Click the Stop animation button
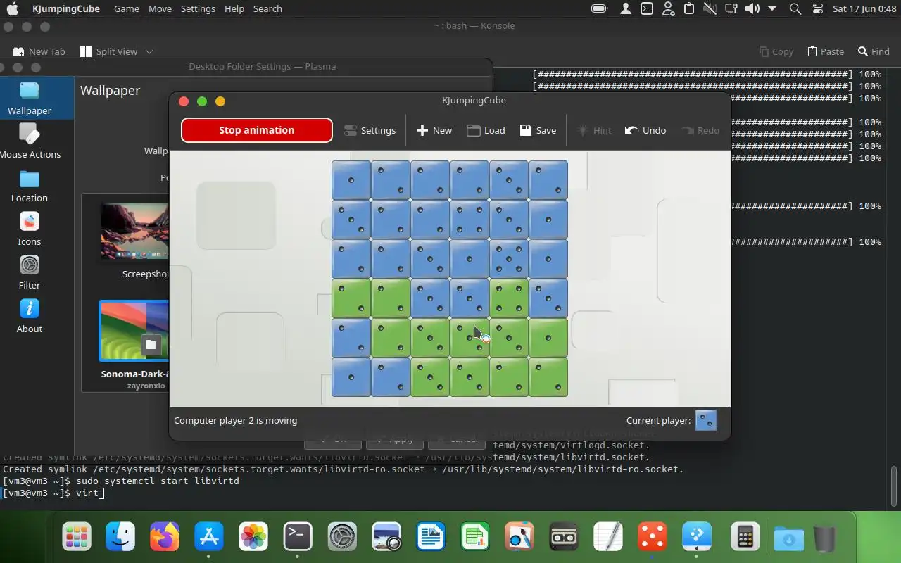This screenshot has height=563, width=901. pyautogui.click(x=256, y=130)
